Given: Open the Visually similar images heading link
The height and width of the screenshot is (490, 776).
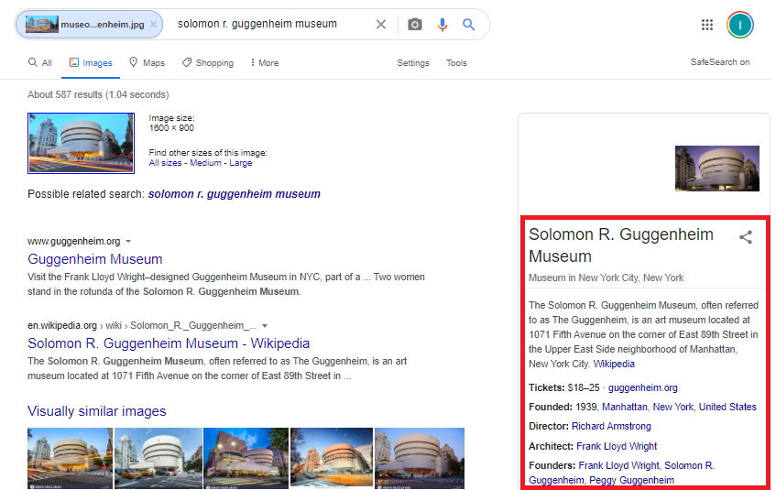Looking at the screenshot, I should click(x=97, y=411).
